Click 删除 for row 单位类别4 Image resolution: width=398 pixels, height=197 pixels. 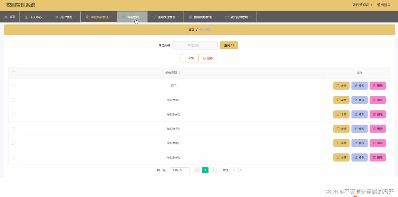coord(378,129)
